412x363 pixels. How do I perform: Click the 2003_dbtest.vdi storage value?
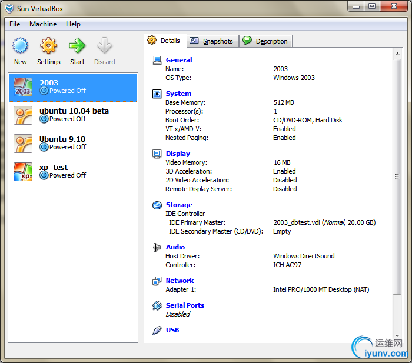click(x=324, y=223)
